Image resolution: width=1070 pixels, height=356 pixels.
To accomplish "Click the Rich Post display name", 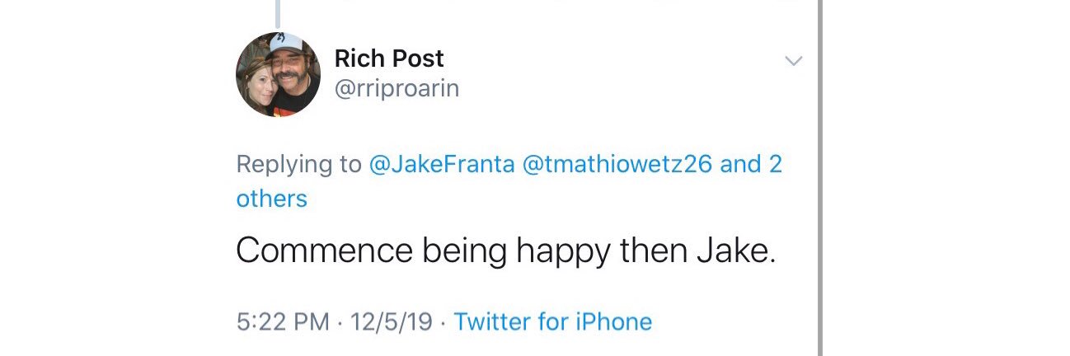I will 389,59.
